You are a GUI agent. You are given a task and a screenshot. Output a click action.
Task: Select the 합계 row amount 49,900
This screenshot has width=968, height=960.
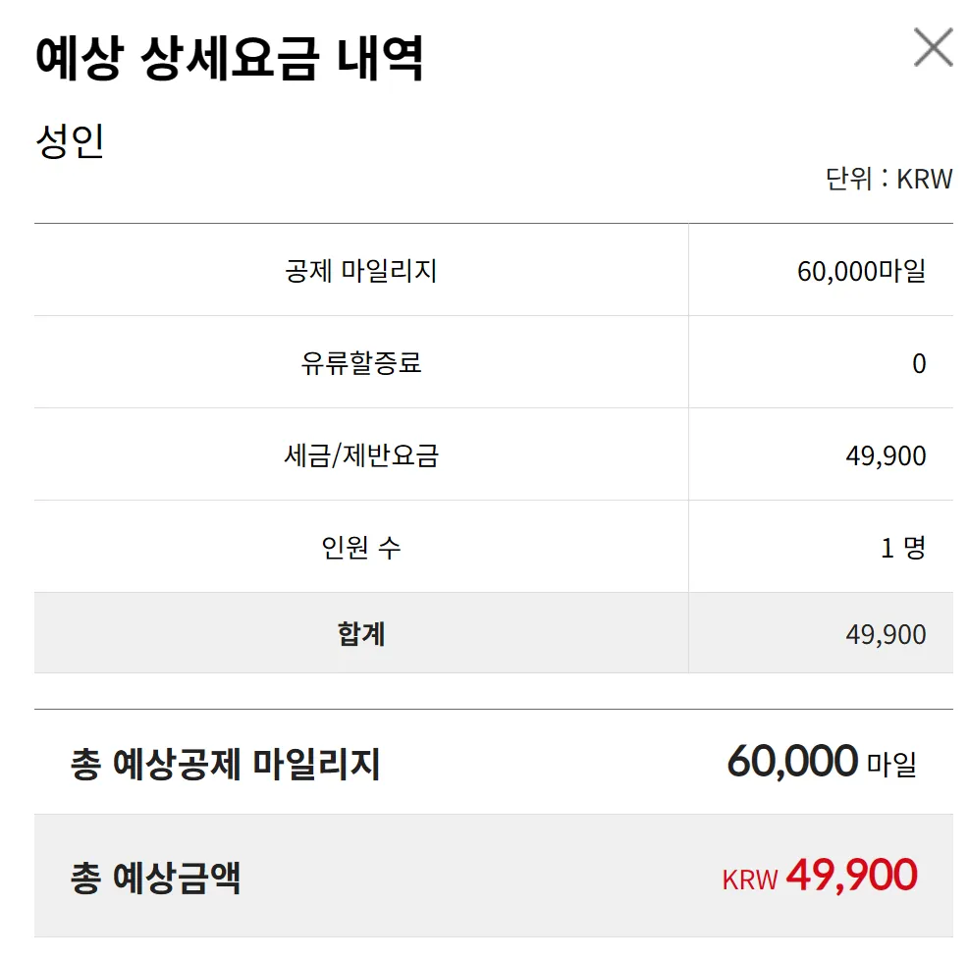point(886,634)
